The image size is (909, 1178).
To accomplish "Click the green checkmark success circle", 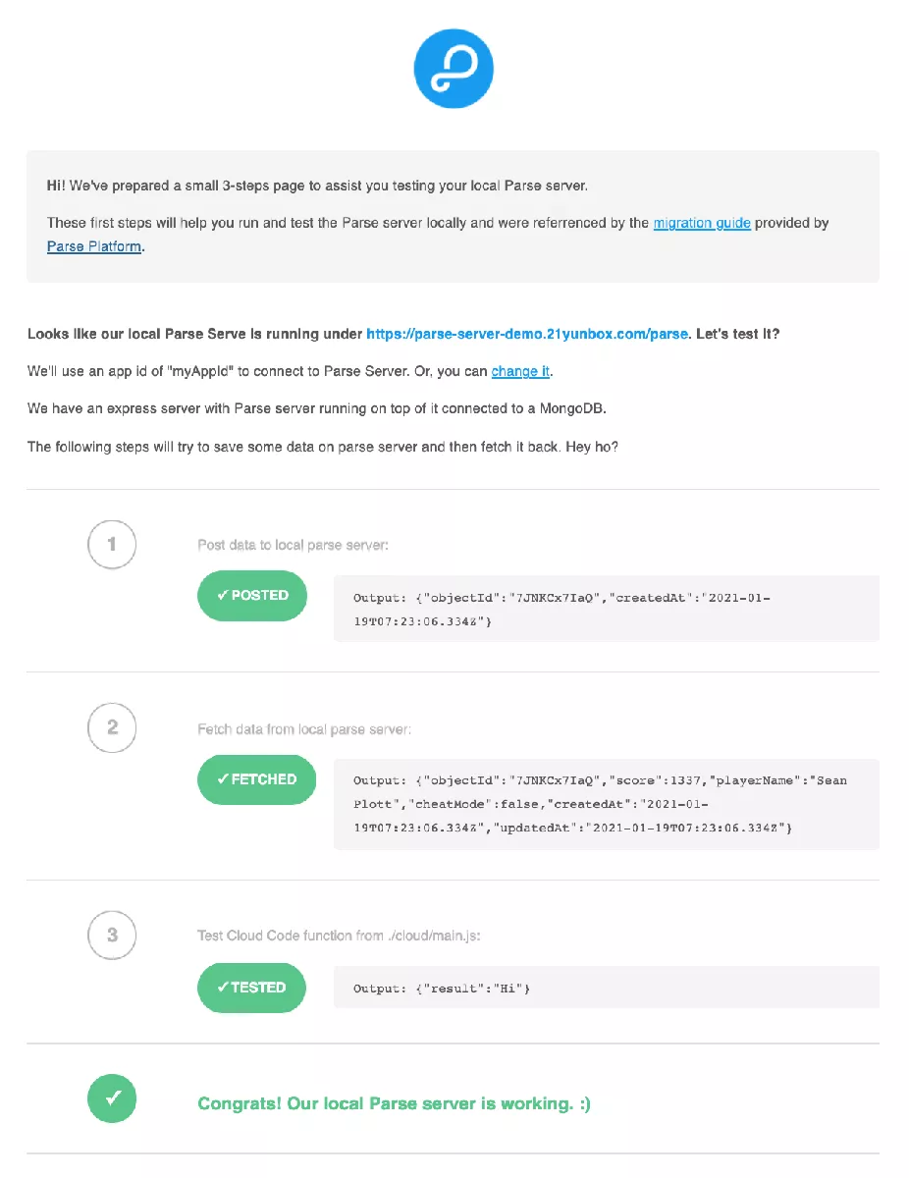I will point(112,1098).
